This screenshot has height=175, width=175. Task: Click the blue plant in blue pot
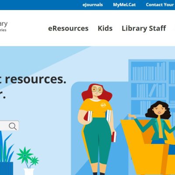pos(6,153)
